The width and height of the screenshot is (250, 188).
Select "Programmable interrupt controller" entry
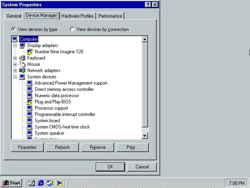[65, 114]
